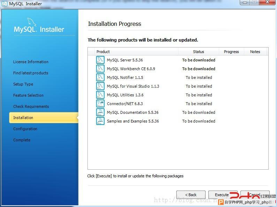Click MySQL Notifier's 'To be installed' status

199,77
